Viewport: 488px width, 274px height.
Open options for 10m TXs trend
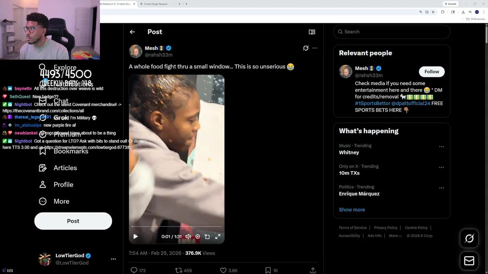click(x=441, y=167)
